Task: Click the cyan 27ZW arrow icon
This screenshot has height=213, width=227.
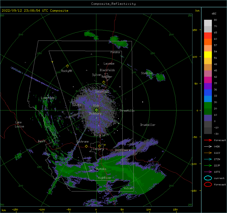Action: pos(208,159)
